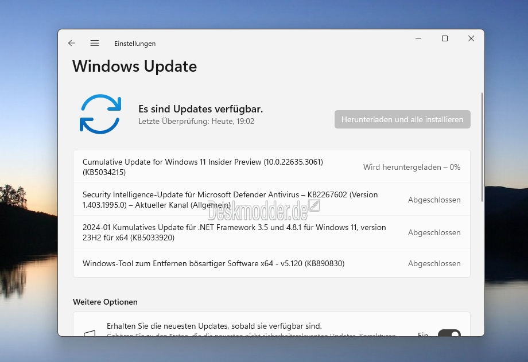This screenshot has width=528, height=362.
Task: Toggle the newest updates switch
Action: point(449,333)
